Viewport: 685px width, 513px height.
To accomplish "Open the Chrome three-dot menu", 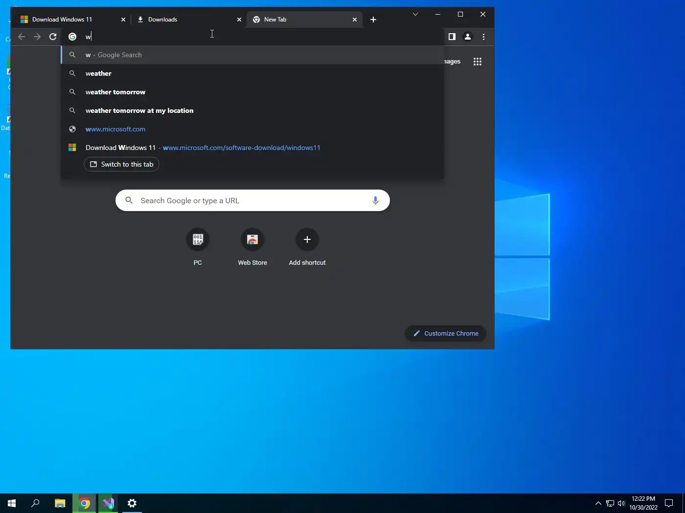I will pos(483,37).
